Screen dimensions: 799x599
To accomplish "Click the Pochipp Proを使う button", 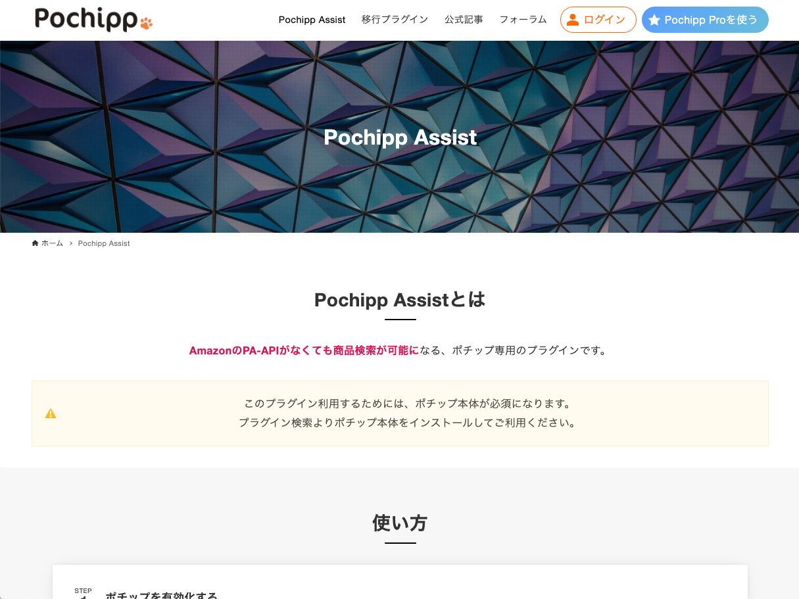I will (x=705, y=20).
